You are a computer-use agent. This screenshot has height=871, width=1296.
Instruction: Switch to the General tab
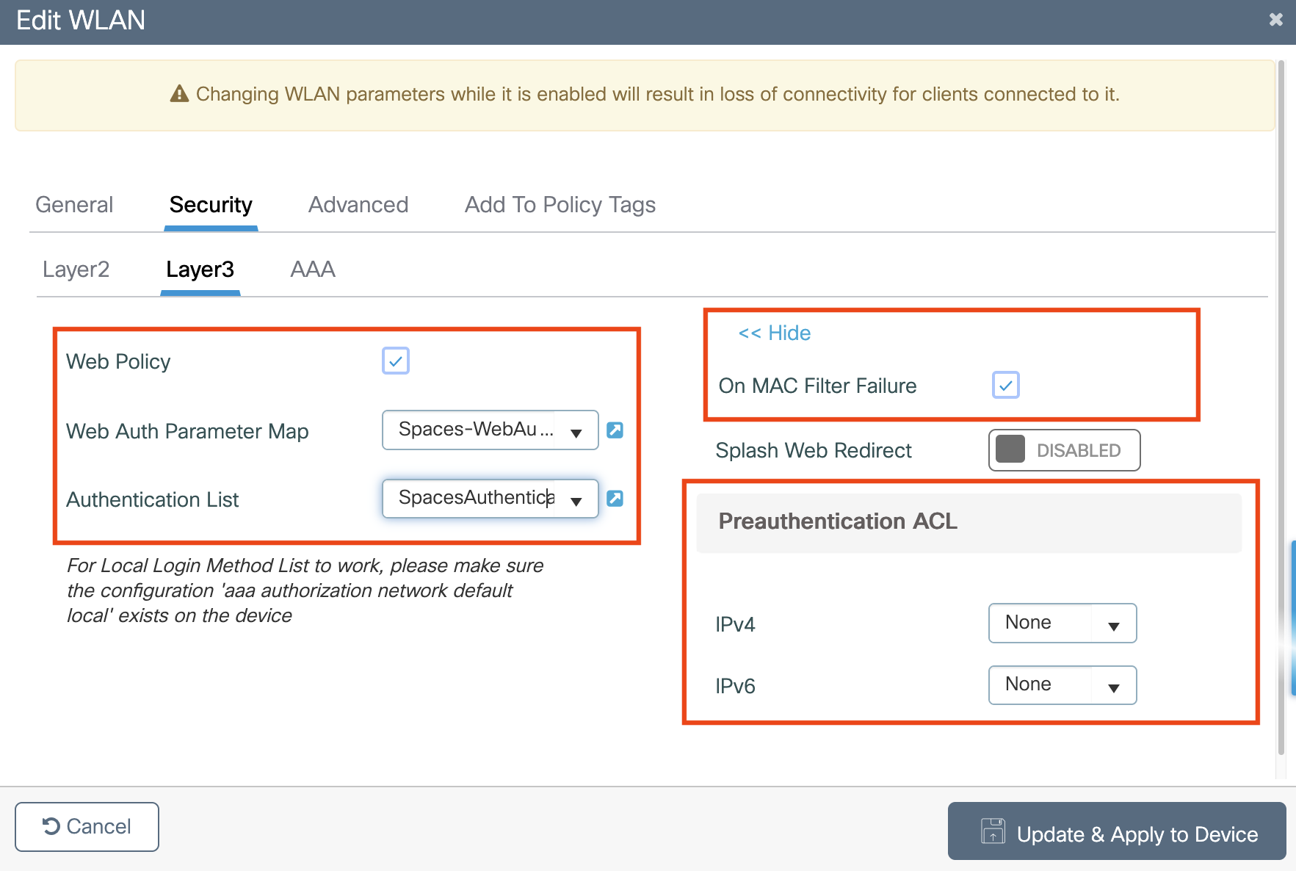[x=74, y=205]
